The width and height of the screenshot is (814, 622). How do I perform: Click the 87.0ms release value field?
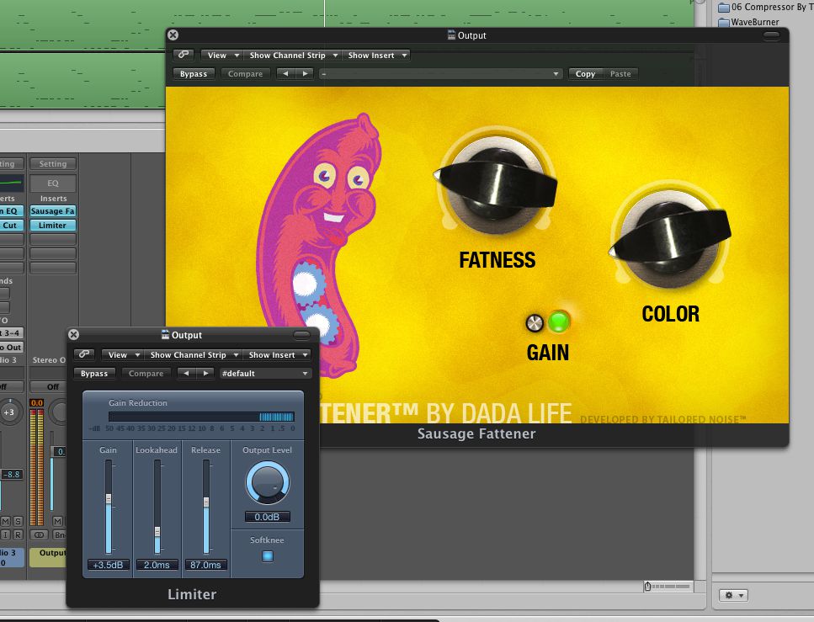pos(205,565)
